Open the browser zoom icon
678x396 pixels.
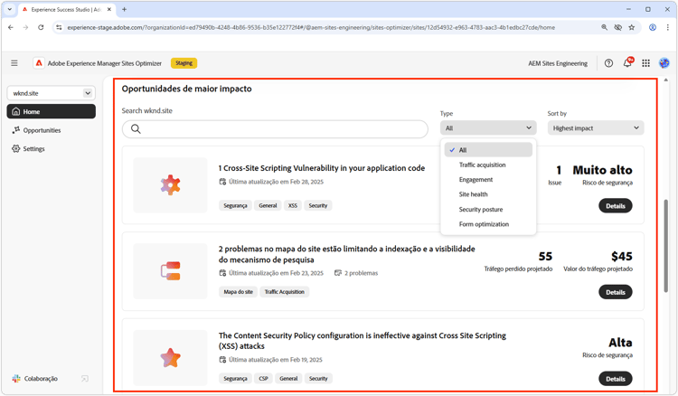pyautogui.click(x=604, y=27)
